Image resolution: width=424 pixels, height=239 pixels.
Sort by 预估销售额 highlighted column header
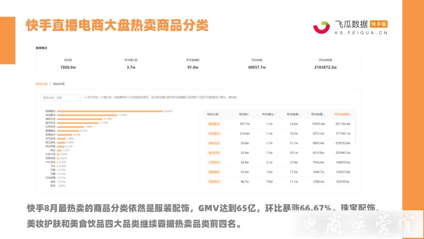coord(342,114)
